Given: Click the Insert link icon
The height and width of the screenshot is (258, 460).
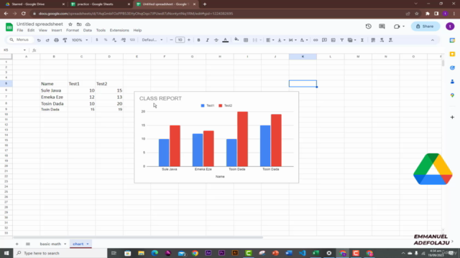Looking at the screenshot, I should tap(316, 40).
